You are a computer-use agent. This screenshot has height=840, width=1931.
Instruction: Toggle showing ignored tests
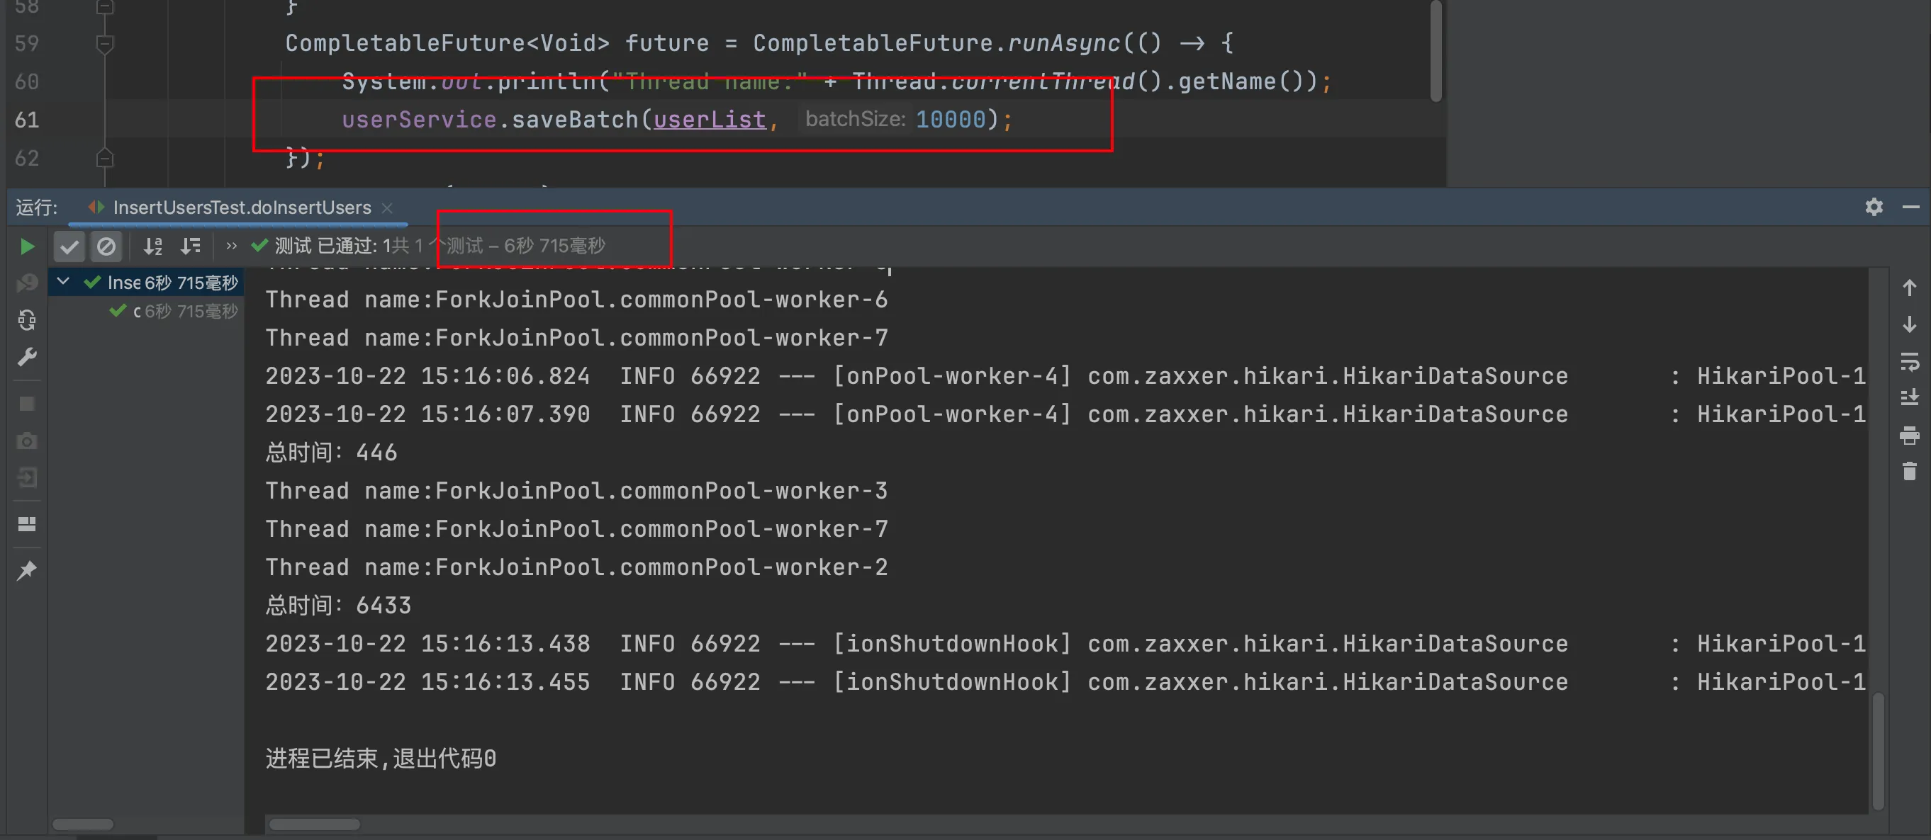(x=106, y=246)
